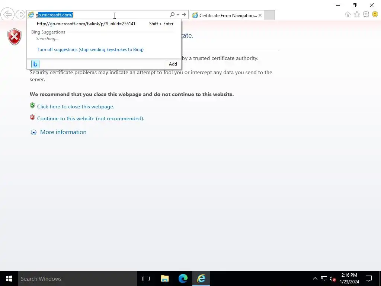Launch Microsoft Edge from the taskbar
The height and width of the screenshot is (286, 381).
click(x=183, y=279)
